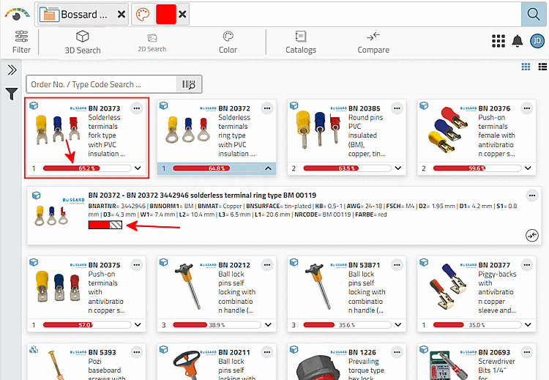Open the Compare tool
This screenshot has width=549, height=380.
[x=373, y=42]
